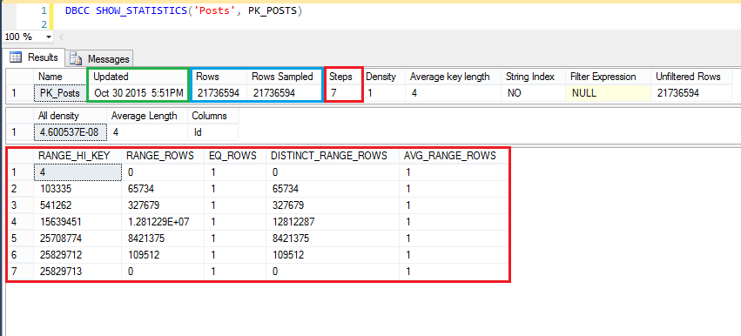Click RANGE_HI_KEY cell with value 25829712
Image resolution: width=741 pixels, height=336 pixels.
(x=77, y=255)
